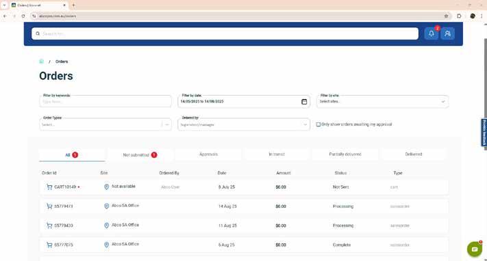The width and height of the screenshot is (487, 261).
Task: Click the 14 Aug 25 date cell
Action: point(227,206)
